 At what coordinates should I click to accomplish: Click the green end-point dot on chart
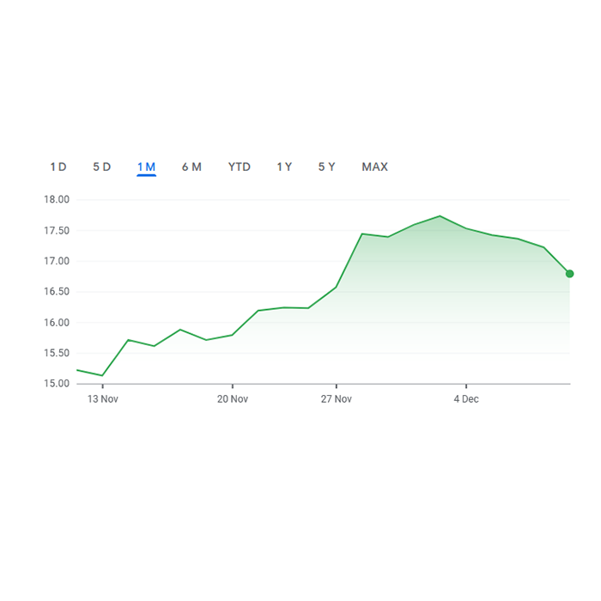(x=569, y=274)
